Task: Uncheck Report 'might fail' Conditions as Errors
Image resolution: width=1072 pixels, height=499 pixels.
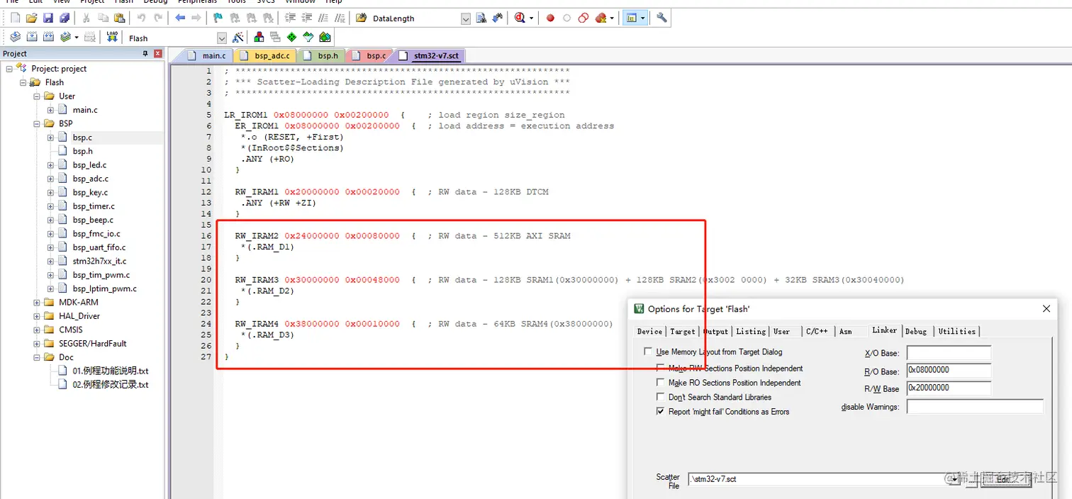Action: coord(661,411)
